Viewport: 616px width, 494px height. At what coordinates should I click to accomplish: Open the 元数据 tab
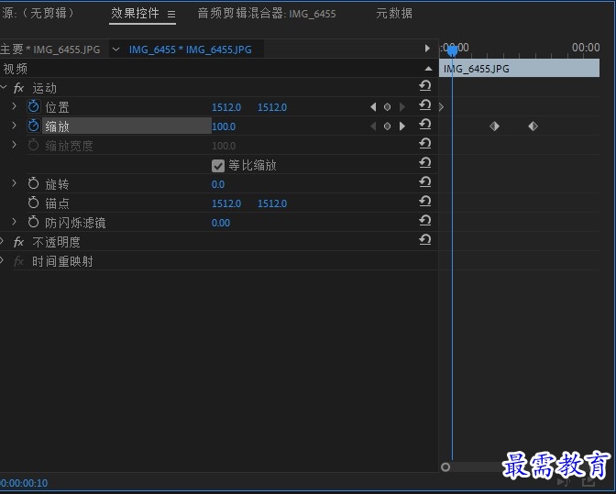tap(394, 14)
